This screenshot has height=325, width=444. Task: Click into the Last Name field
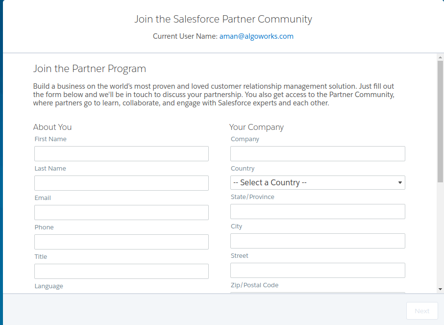(122, 183)
